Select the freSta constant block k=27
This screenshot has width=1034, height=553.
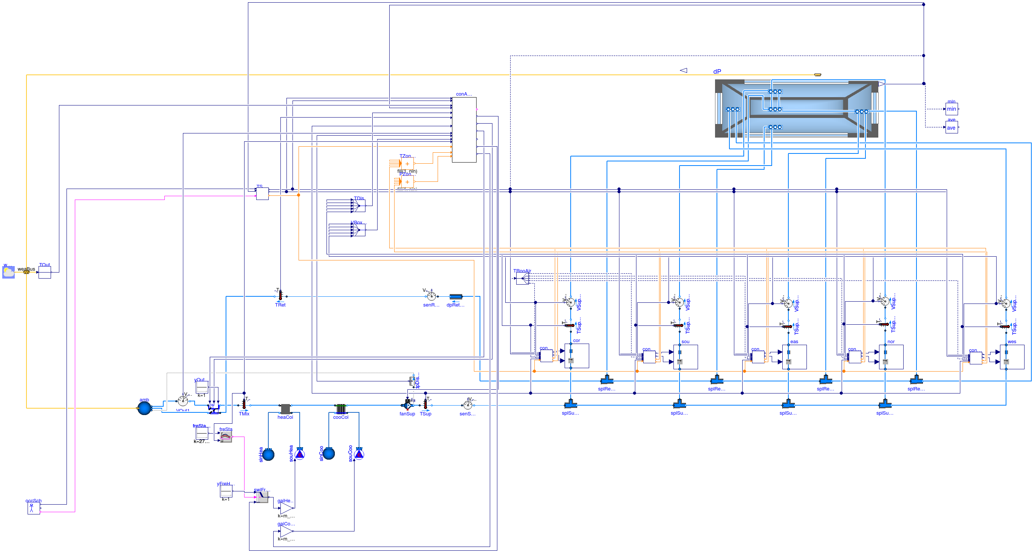pos(202,433)
